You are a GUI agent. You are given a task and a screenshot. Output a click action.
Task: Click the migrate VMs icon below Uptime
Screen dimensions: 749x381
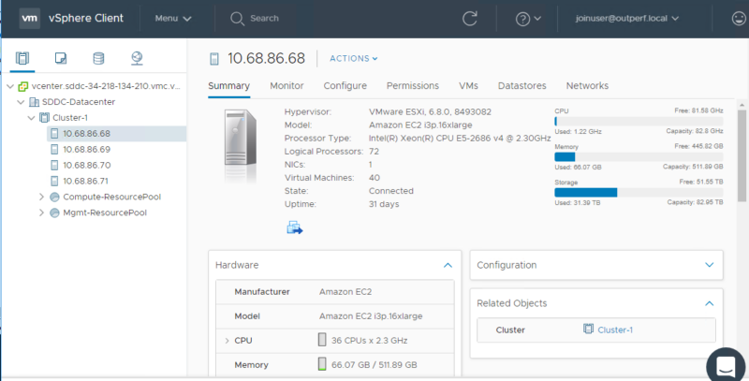tap(295, 227)
